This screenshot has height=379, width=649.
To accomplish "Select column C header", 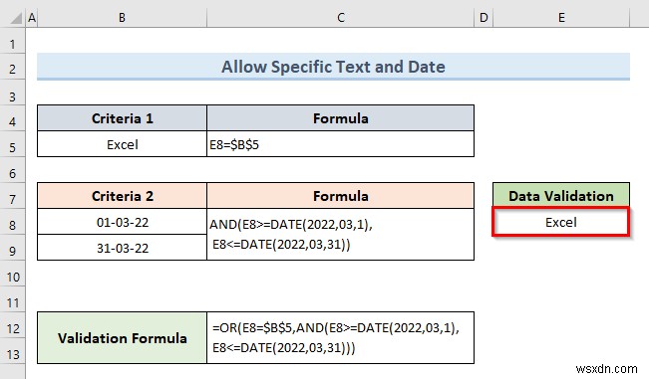I will click(x=340, y=18).
